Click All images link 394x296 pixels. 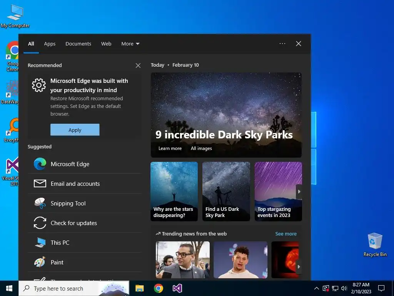tap(201, 148)
